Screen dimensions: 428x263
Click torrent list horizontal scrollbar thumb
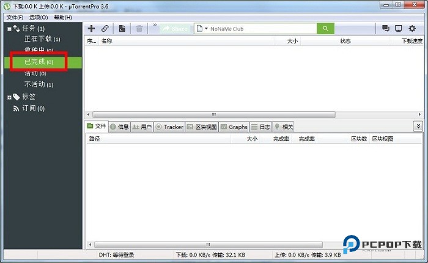tap(214, 114)
